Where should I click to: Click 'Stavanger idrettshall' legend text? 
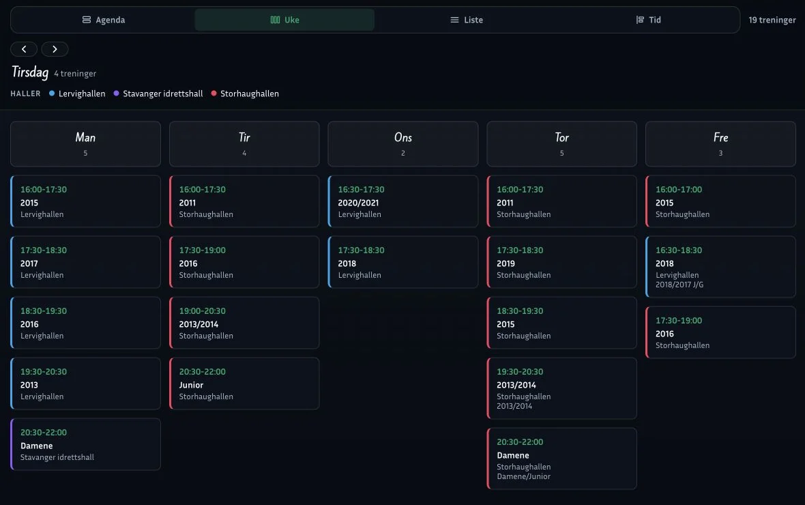(x=163, y=93)
